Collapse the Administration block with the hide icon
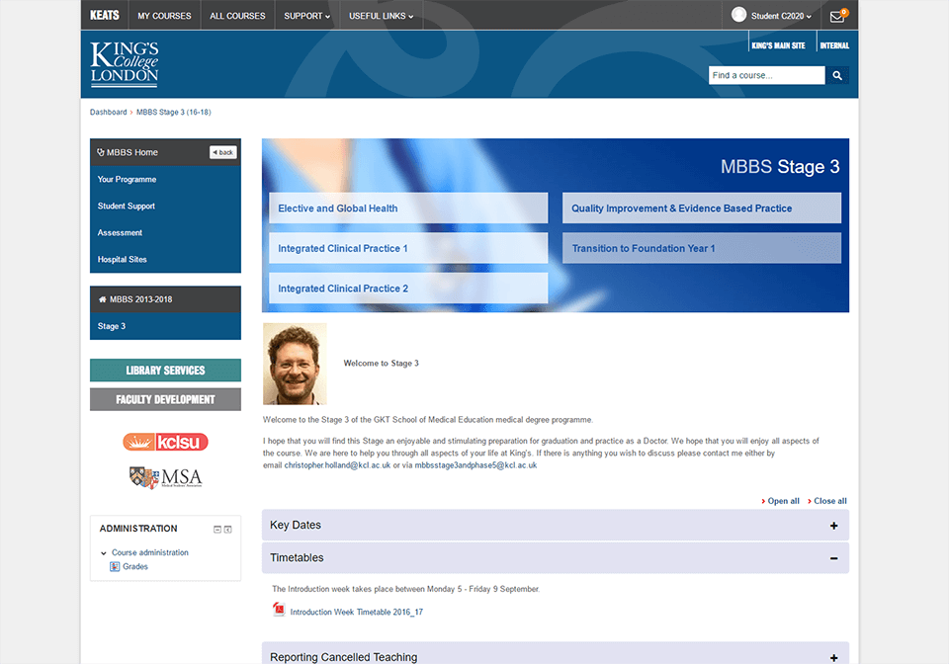This screenshot has height=664, width=949. pos(217,530)
